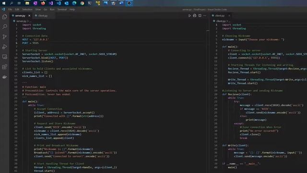Click "HOST = '127.0.0.1'" line

point(35,39)
